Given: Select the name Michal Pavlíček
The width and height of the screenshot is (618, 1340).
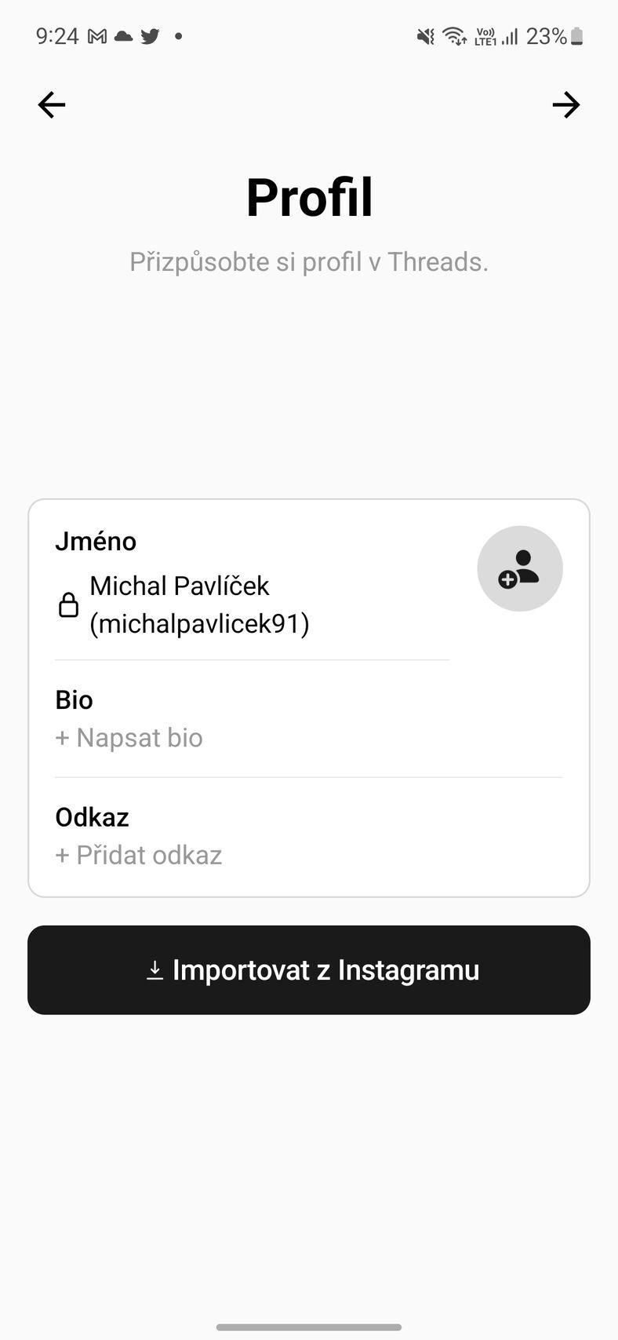Looking at the screenshot, I should [180, 586].
